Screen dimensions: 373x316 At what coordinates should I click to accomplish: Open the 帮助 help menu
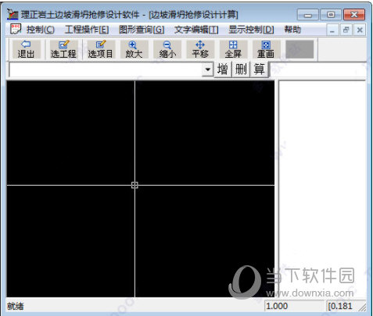click(x=292, y=30)
